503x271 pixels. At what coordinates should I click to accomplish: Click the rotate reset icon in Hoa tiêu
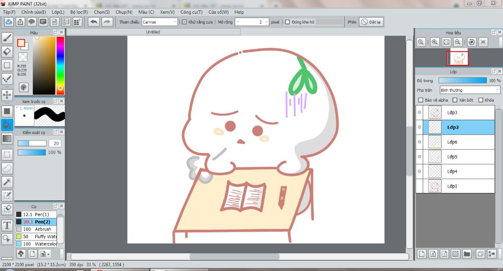[472, 42]
